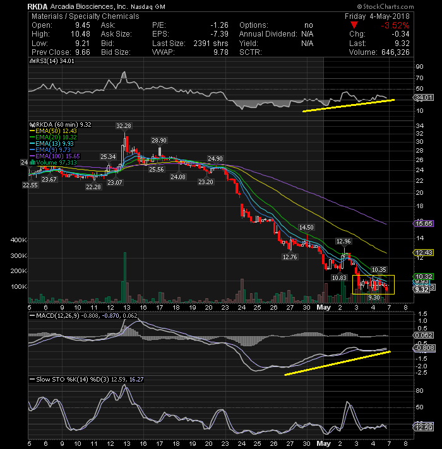
Task: Select the P/E value -1.26
Action: point(219,25)
